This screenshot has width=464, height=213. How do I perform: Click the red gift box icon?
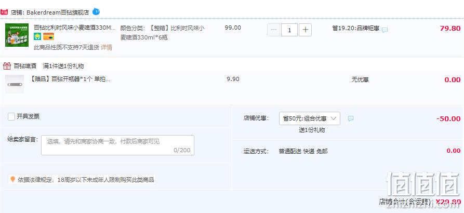7,65
